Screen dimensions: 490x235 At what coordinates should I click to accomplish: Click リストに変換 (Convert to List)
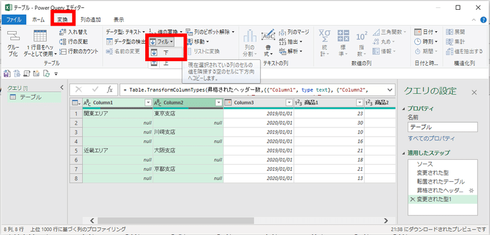pyautogui.click(x=203, y=51)
